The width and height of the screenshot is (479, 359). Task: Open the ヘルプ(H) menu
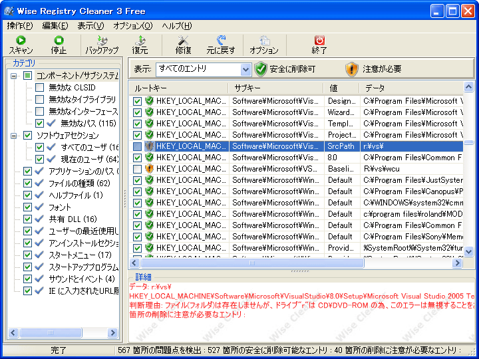[x=177, y=26]
